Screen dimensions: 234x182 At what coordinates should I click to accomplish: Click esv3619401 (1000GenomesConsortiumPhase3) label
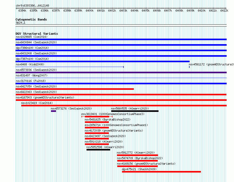click(113, 114)
